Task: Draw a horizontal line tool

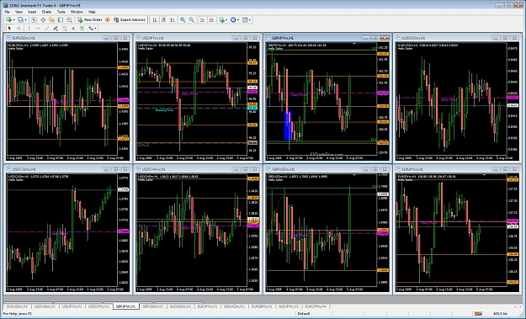Action: tap(38, 28)
